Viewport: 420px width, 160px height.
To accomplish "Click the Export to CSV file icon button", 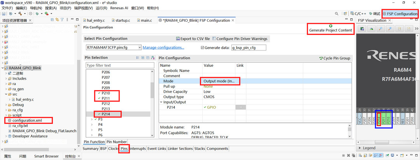I will point(193,38).
